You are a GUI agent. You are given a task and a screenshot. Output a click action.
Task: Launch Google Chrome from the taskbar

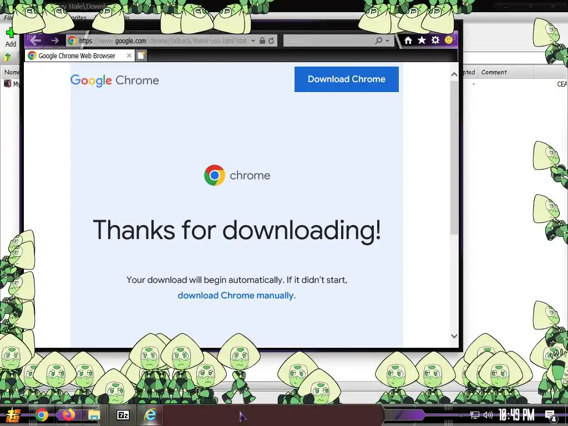[x=41, y=415]
